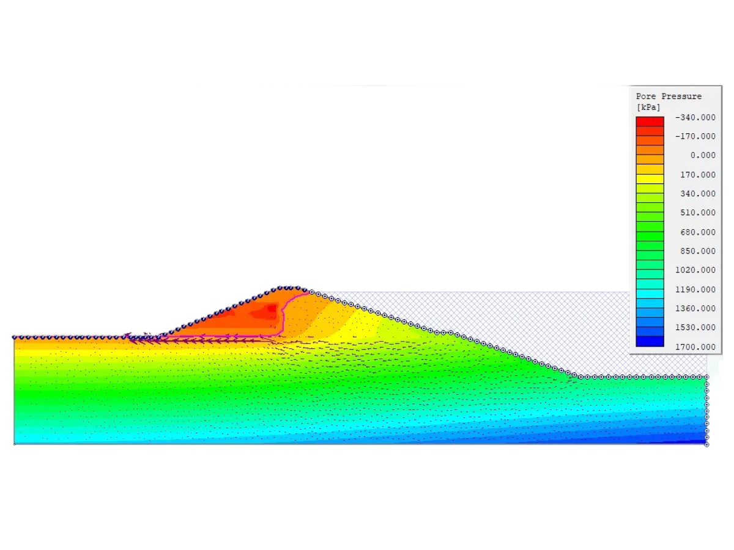Click the -170.000 legend value label
Image resolution: width=734 pixels, height=550 pixels.
(x=694, y=136)
